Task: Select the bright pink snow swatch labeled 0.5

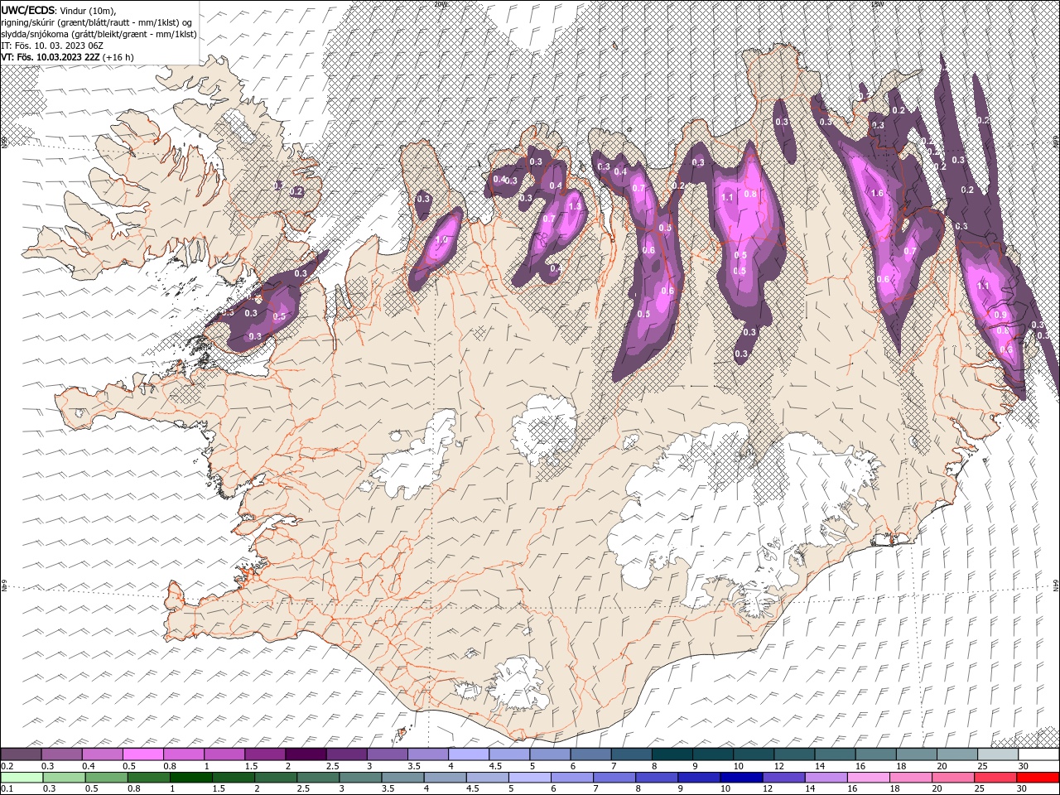Action: click(x=142, y=754)
